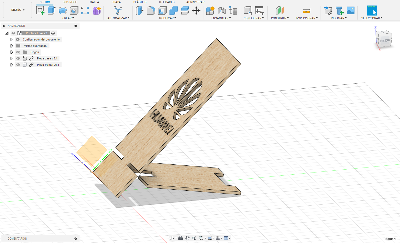Hide the Pieza frontal v6:1 component
This screenshot has height=243, width=400.
(18, 65)
